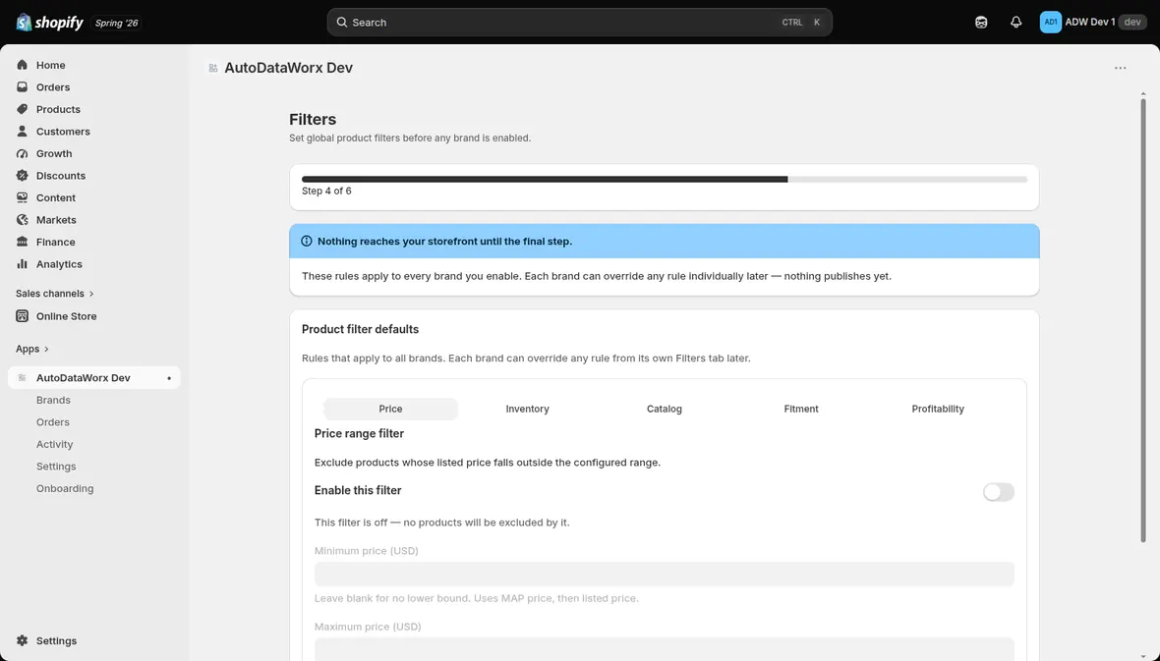The image size is (1160, 661).
Task: Click the Finance bank icon
Action: click(x=23, y=242)
